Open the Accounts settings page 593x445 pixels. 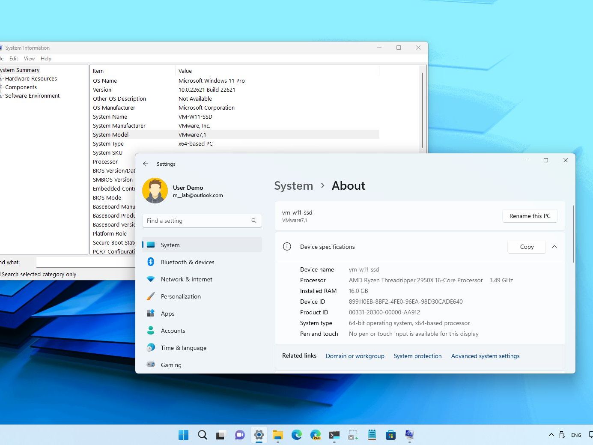173,331
